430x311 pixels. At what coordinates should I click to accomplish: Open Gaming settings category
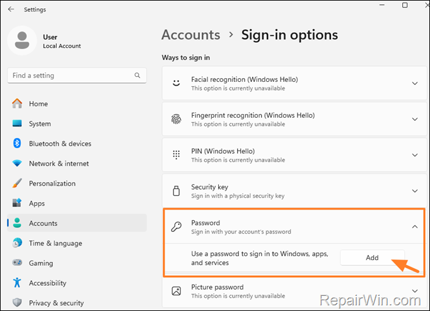pyautogui.click(x=77, y=263)
